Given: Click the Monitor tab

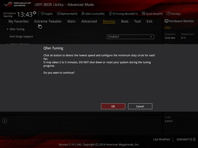Looking at the screenshot, I should 109,21.
